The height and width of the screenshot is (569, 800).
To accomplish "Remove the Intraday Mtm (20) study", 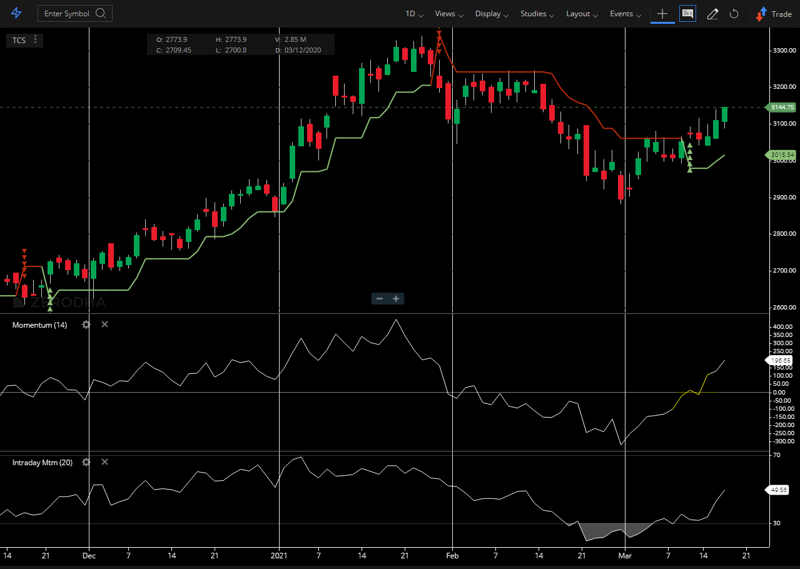I will (104, 462).
